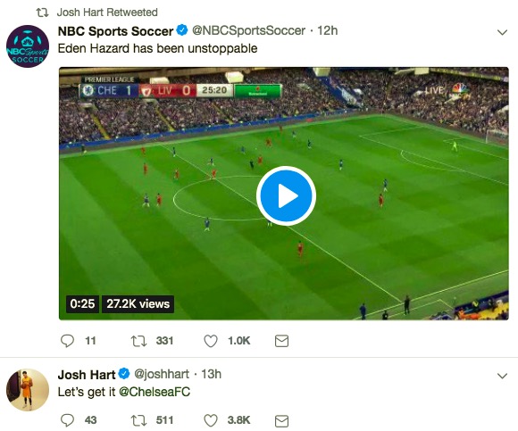The width and height of the screenshot is (518, 431).
Task: Retweet the Eden Hazard video tweet
Action: point(138,341)
